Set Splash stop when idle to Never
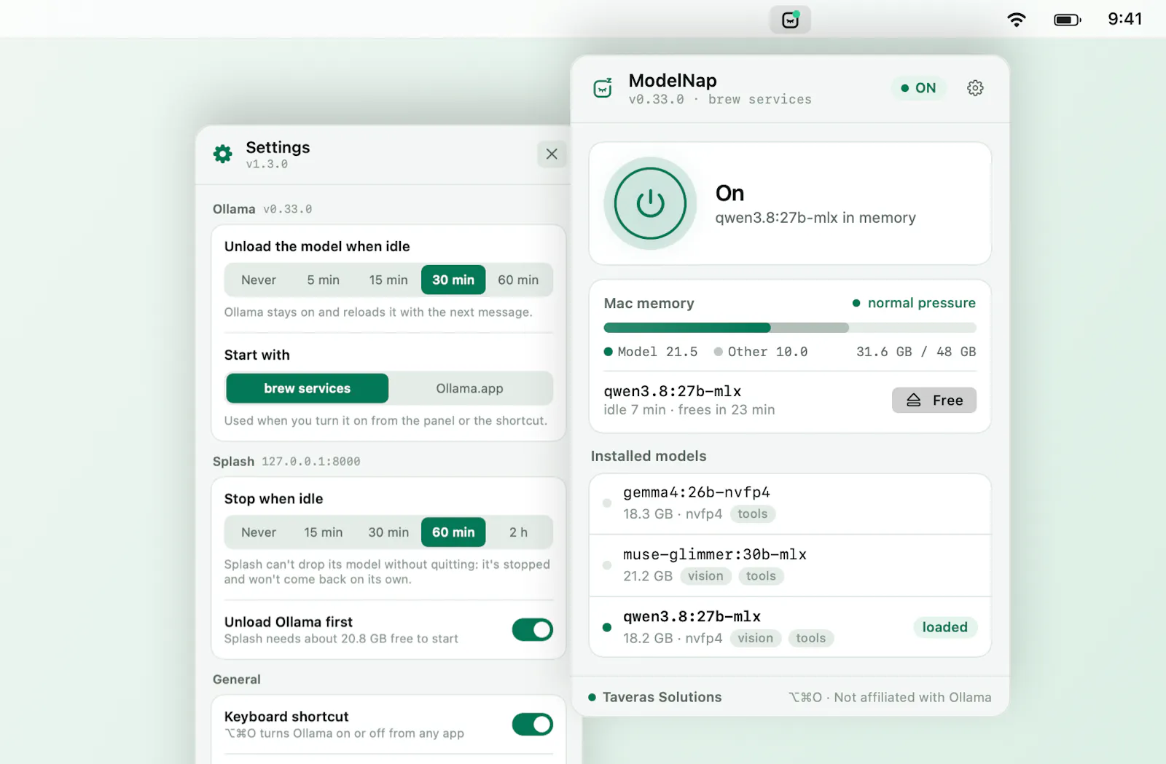This screenshot has height=764, width=1166. coord(259,532)
